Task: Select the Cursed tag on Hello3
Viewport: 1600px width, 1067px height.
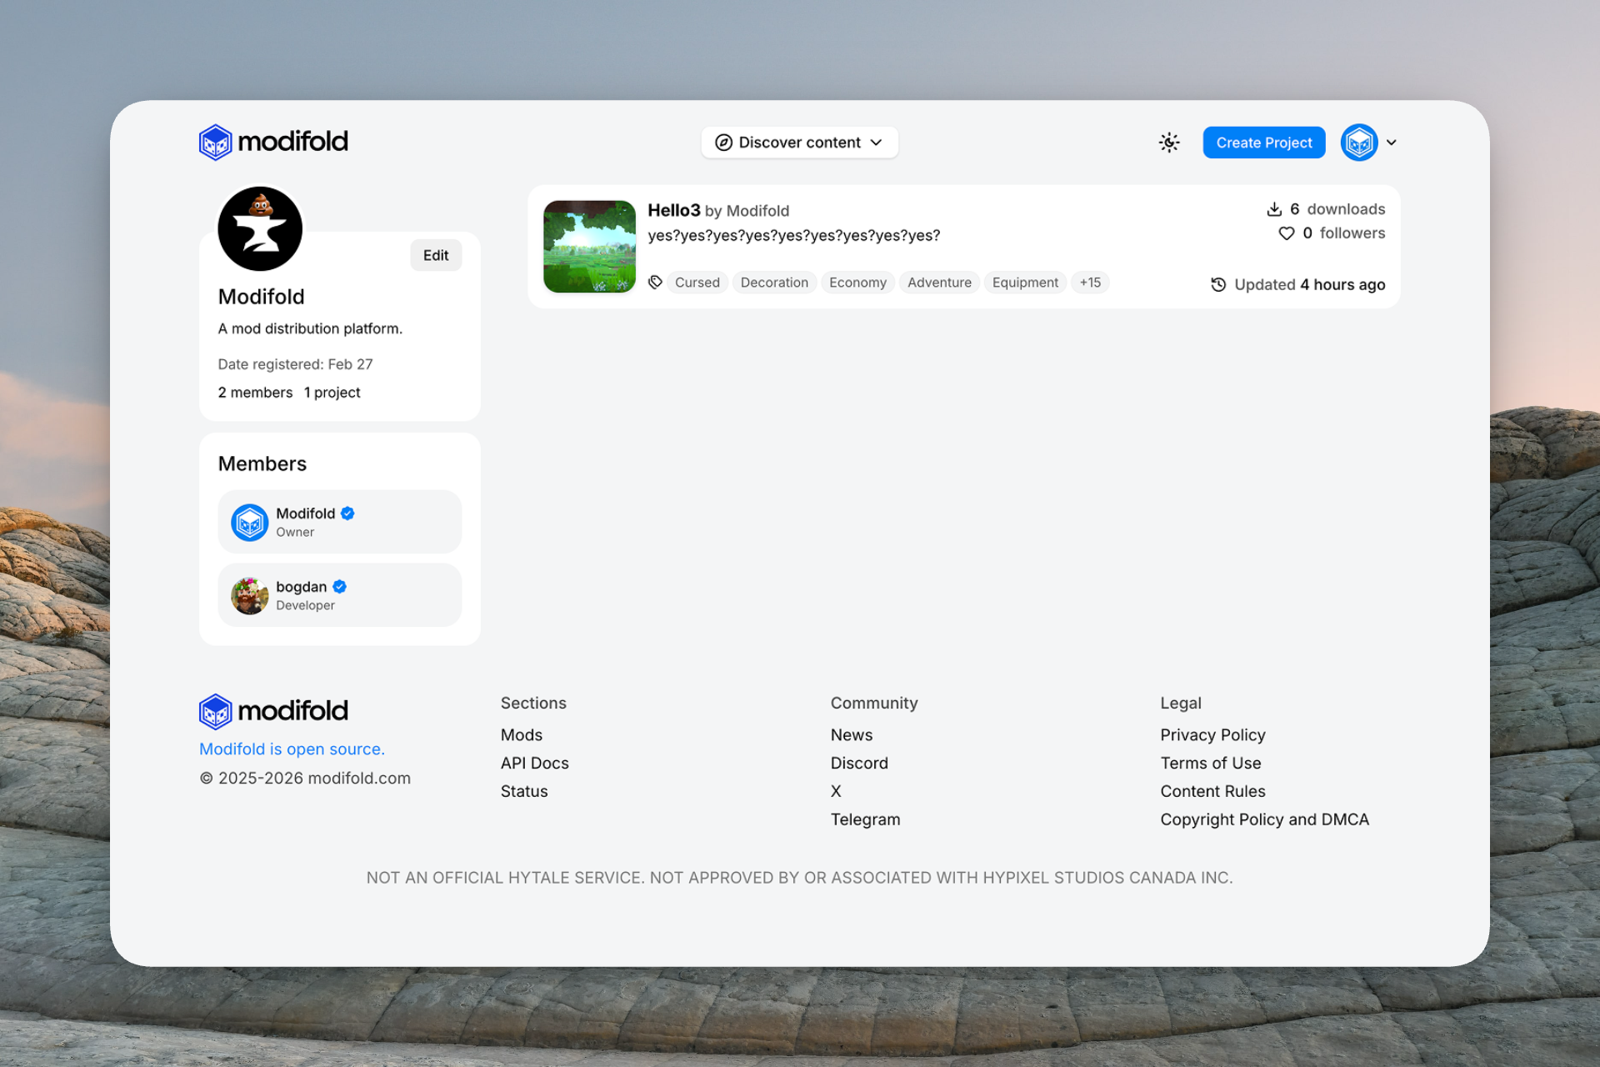Action: click(x=697, y=282)
